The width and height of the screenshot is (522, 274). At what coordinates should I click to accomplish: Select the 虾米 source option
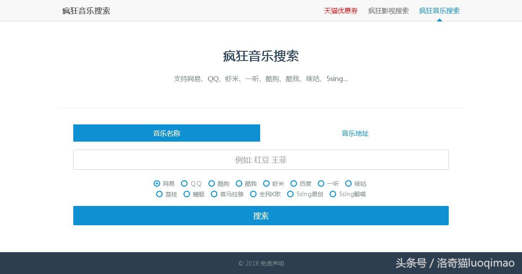click(x=266, y=184)
